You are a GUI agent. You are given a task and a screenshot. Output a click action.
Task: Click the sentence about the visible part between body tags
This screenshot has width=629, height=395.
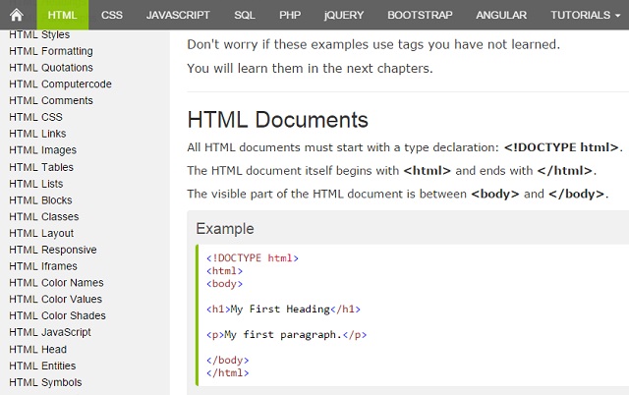[397, 195]
